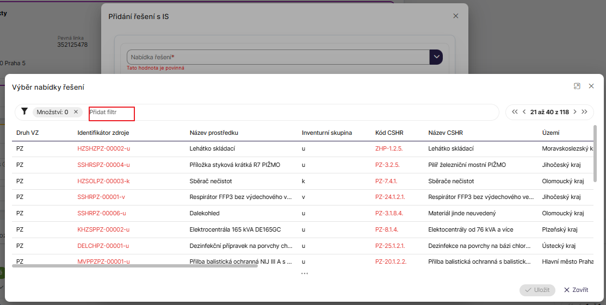This screenshot has width=606, height=305.
Task: Click the Zavřít button
Action: 576,290
